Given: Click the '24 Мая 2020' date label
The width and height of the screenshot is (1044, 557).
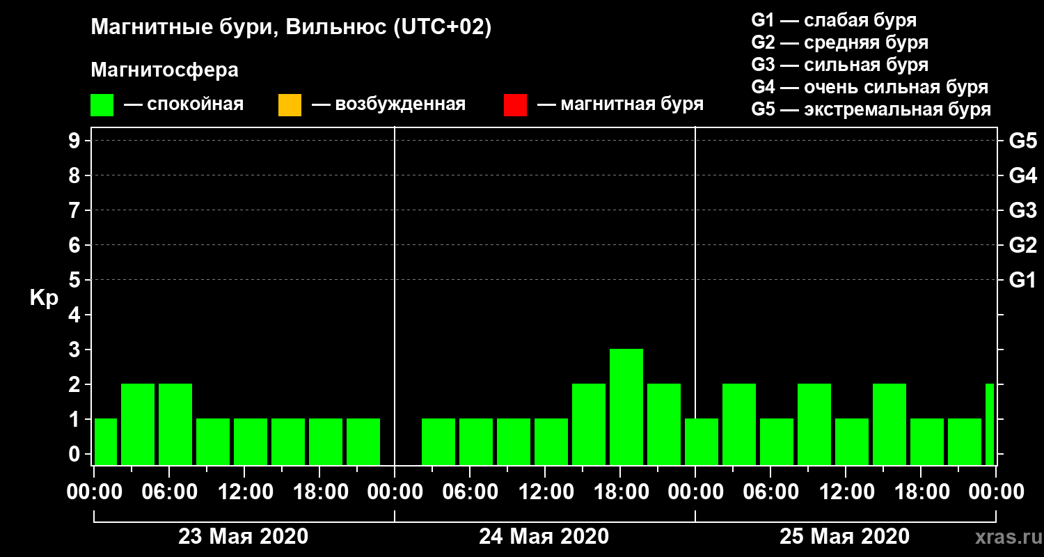Looking at the screenshot, I should (x=544, y=537).
